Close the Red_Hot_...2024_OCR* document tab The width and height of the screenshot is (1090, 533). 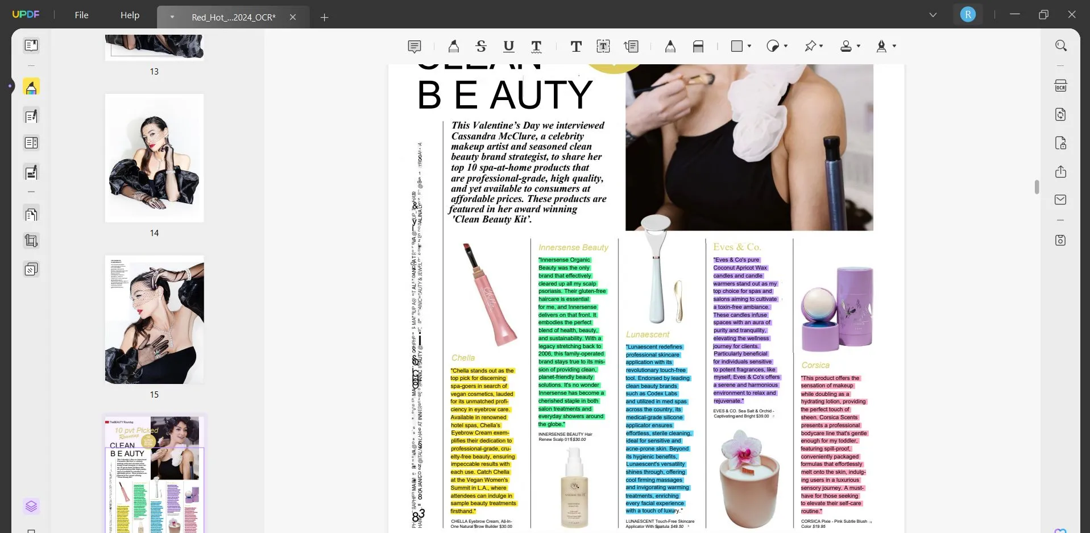pos(293,17)
